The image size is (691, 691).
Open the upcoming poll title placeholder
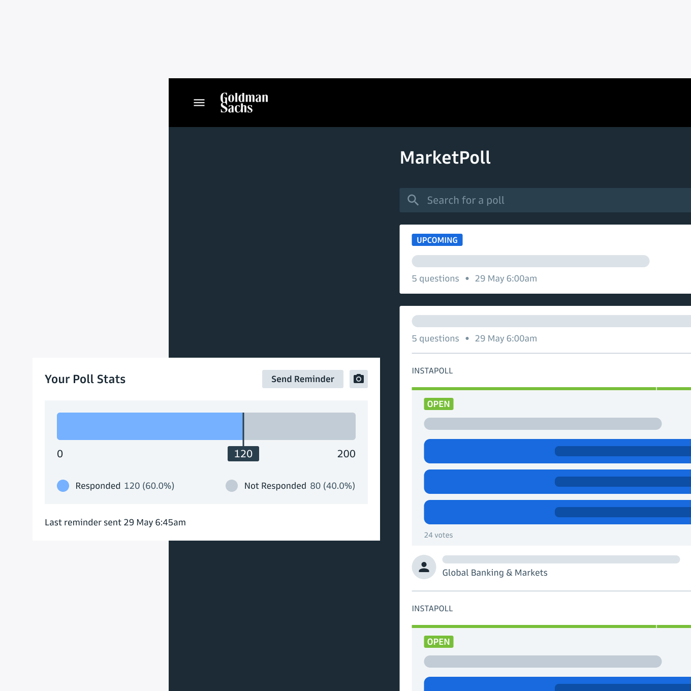(x=530, y=261)
